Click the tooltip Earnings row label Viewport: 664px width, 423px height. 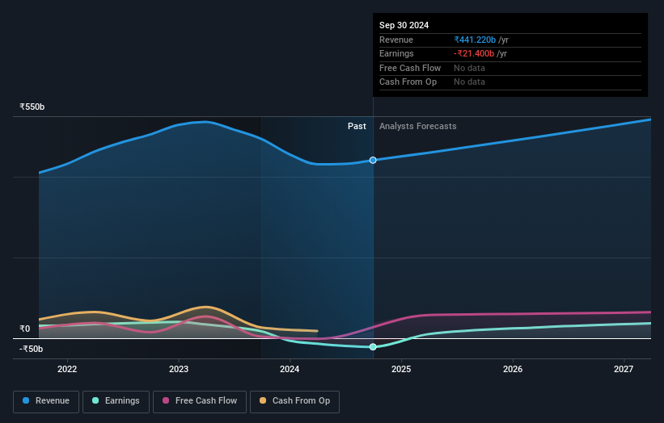[x=396, y=53]
